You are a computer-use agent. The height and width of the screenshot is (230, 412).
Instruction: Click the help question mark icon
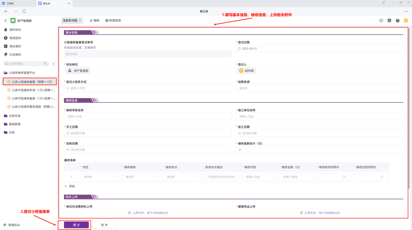click(x=397, y=20)
